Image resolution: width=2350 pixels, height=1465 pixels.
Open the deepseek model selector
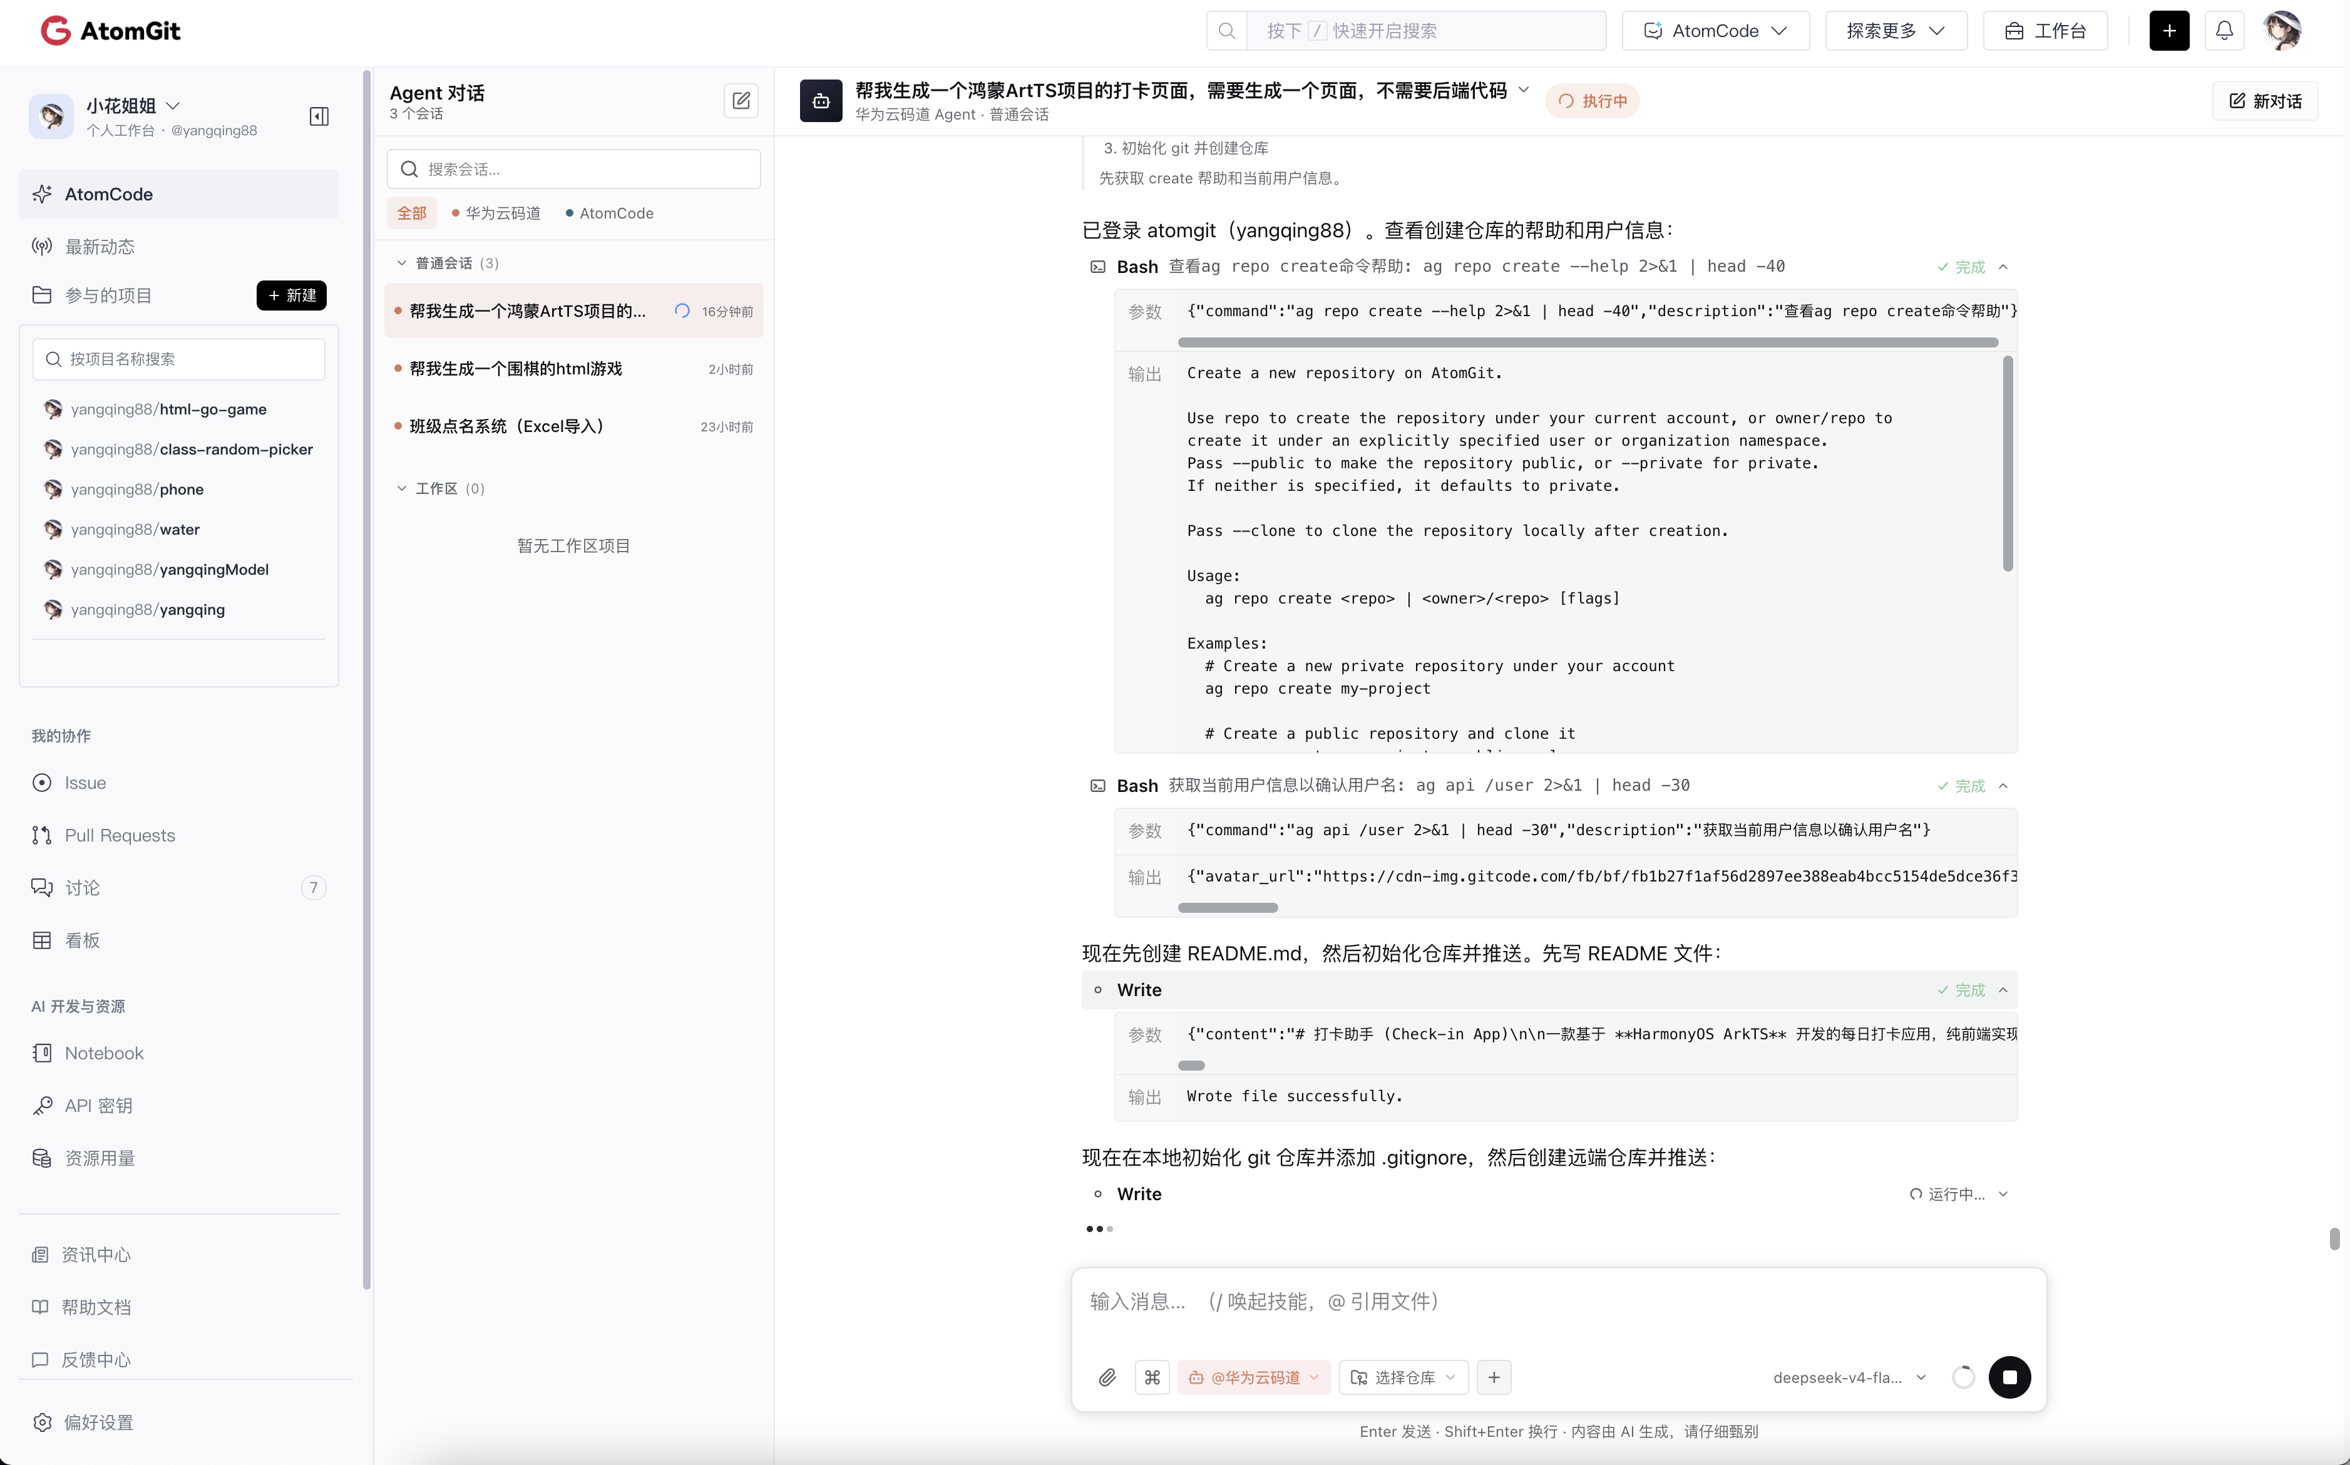click(x=1849, y=1377)
